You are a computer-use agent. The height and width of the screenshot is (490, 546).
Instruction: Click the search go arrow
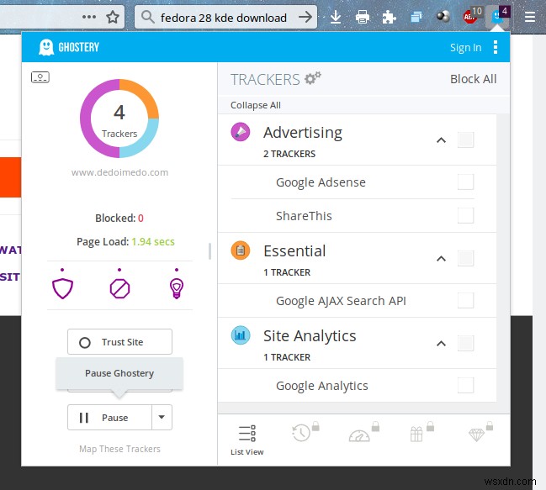[305, 17]
